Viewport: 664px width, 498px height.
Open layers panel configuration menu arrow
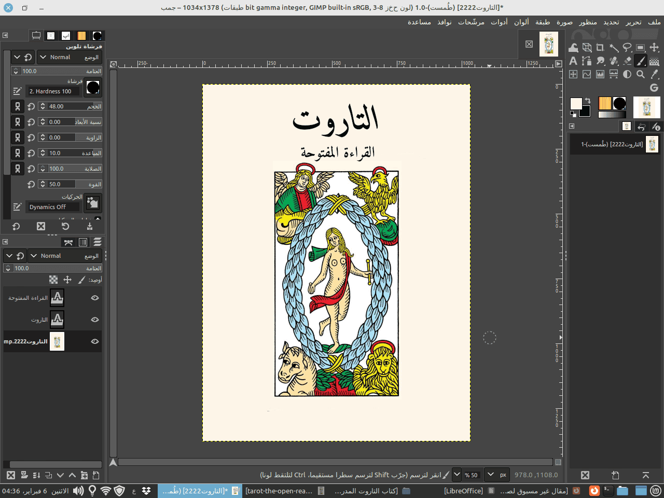tap(5, 242)
